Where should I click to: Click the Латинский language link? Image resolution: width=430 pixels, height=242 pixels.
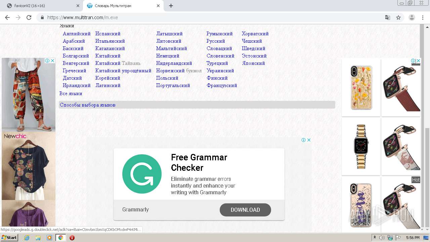coord(108,85)
